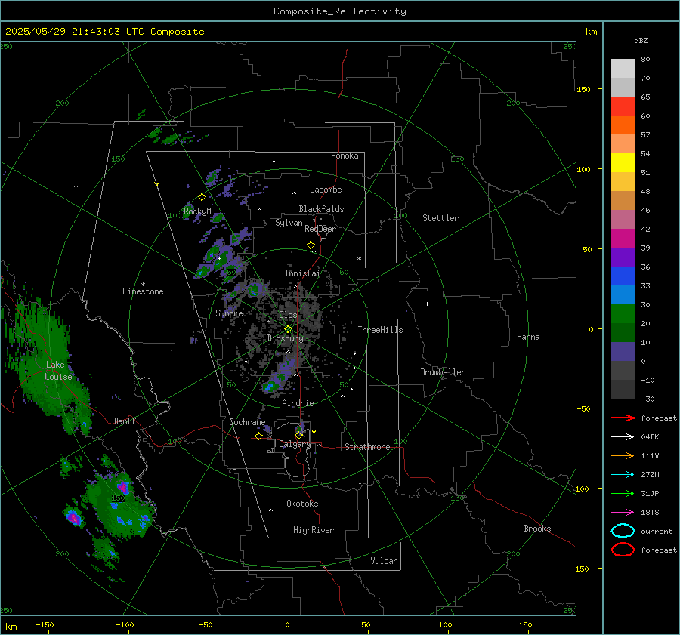680x635 pixels.
Task: Click the red forecast arrow in legend
Action: 623,418
